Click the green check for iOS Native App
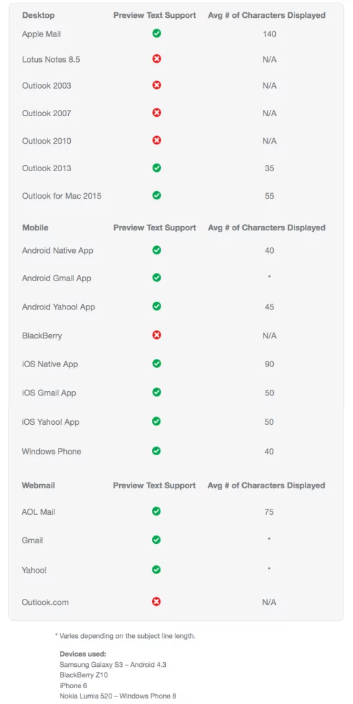This screenshot has width=353, height=704. [156, 363]
